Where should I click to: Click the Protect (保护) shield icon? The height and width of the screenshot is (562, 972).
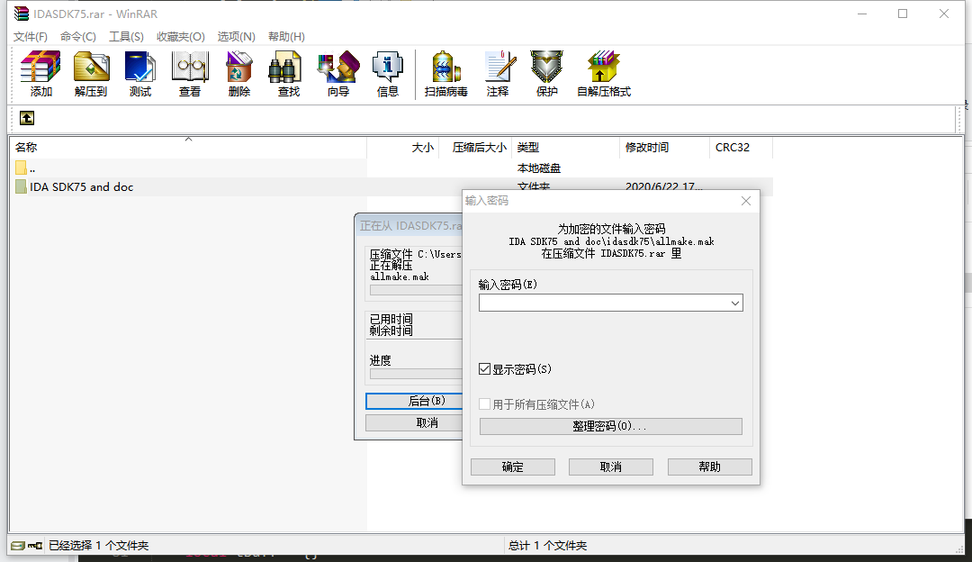(547, 67)
